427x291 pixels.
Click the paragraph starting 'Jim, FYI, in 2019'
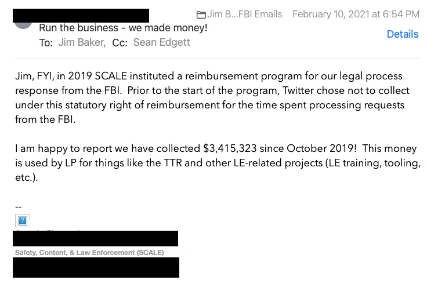coord(212,98)
